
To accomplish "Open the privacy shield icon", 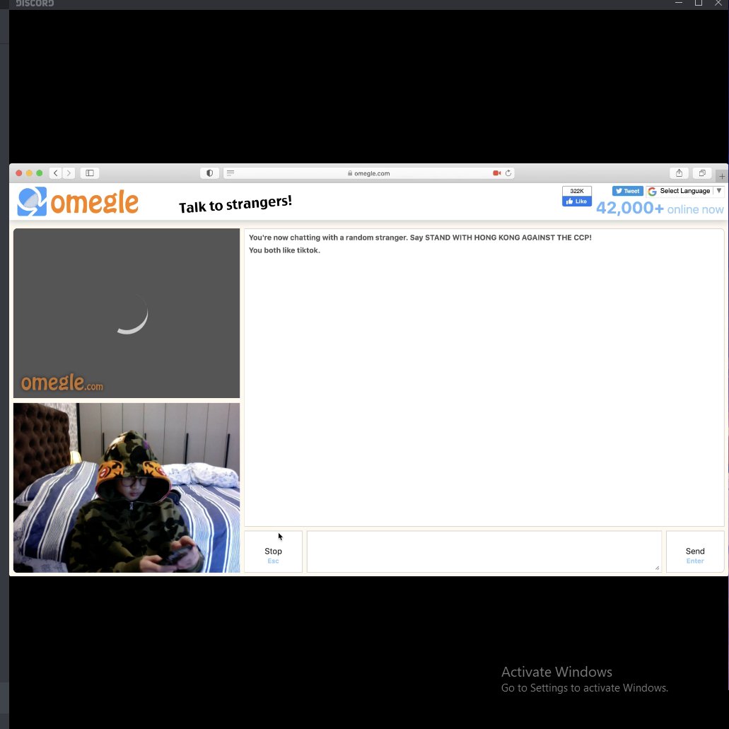I will click(210, 173).
